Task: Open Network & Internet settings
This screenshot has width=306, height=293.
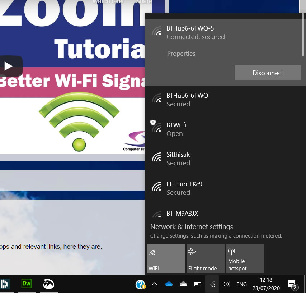Action: click(192, 227)
